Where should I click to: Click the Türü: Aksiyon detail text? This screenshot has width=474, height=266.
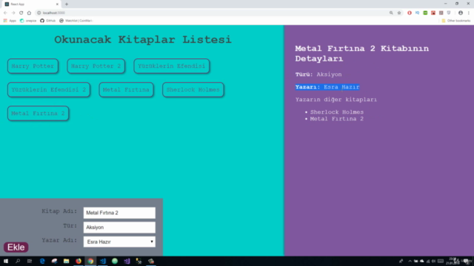[318, 75]
